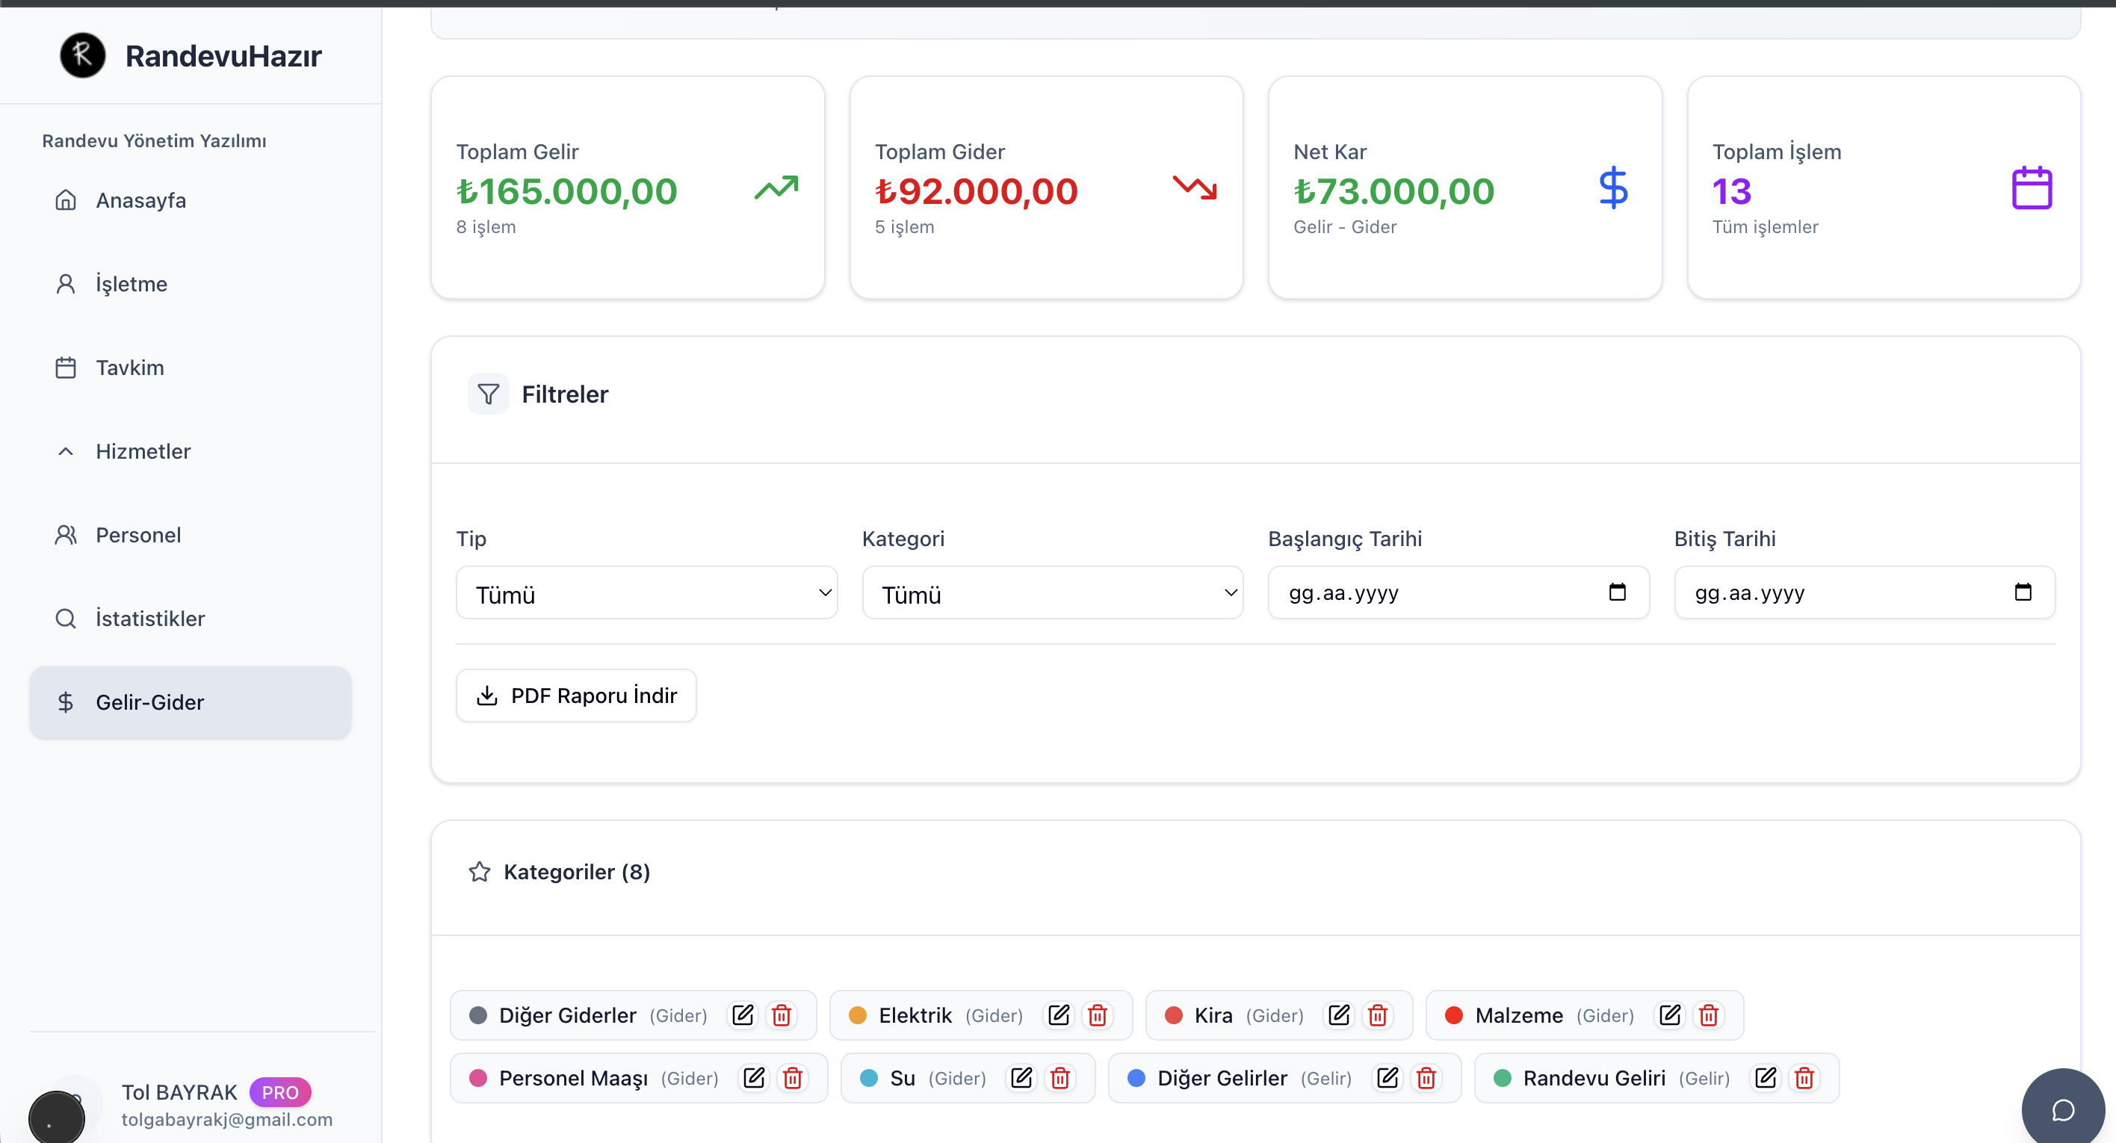The image size is (2116, 1143).
Task: Delete the Kira category
Action: (1378, 1015)
